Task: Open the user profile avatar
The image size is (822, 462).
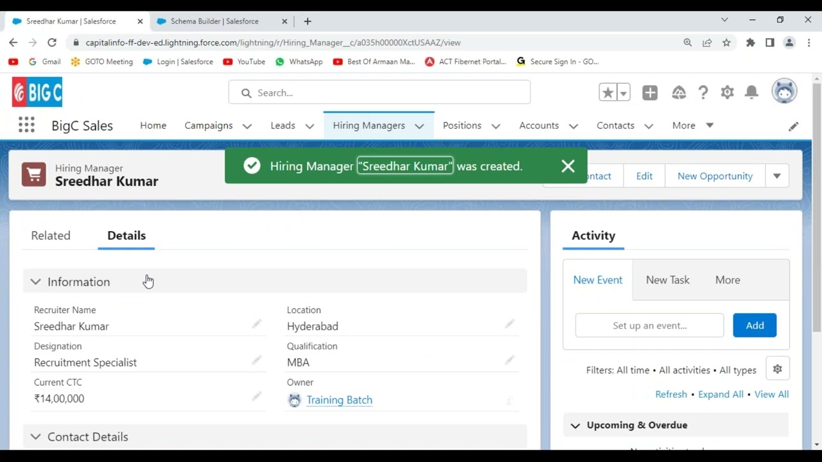Action: click(784, 92)
